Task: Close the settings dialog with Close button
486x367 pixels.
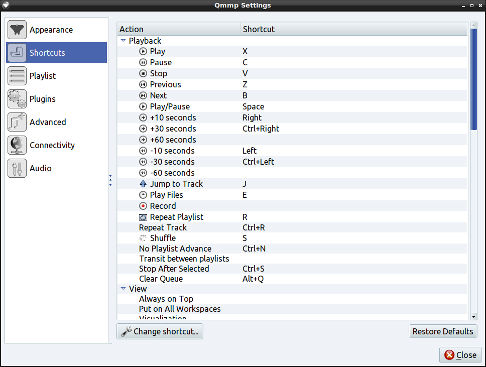Action: (460, 355)
